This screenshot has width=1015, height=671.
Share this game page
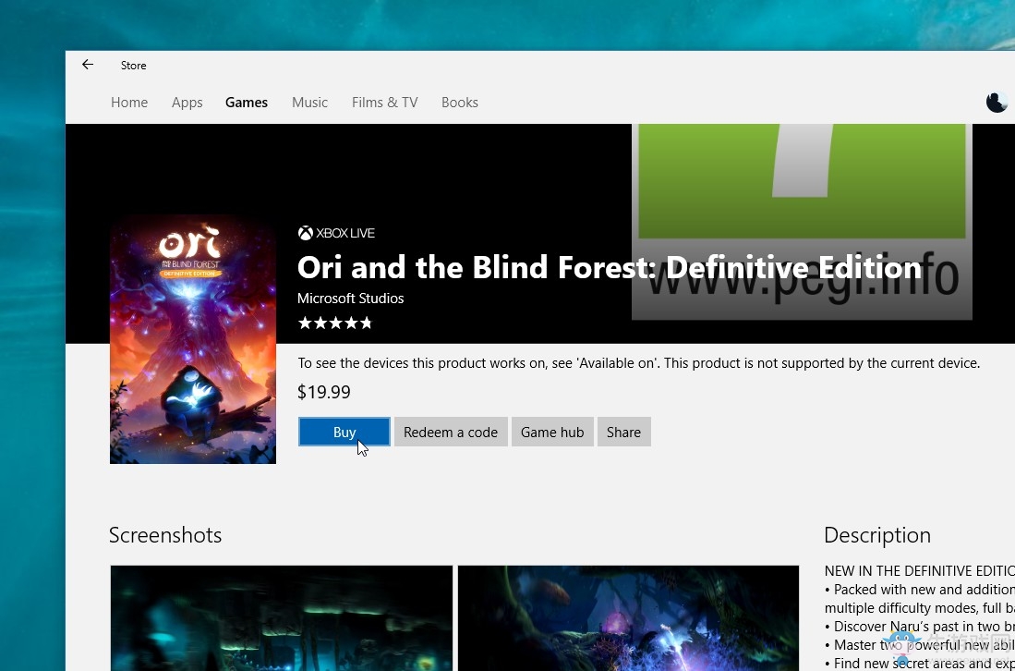coord(623,432)
